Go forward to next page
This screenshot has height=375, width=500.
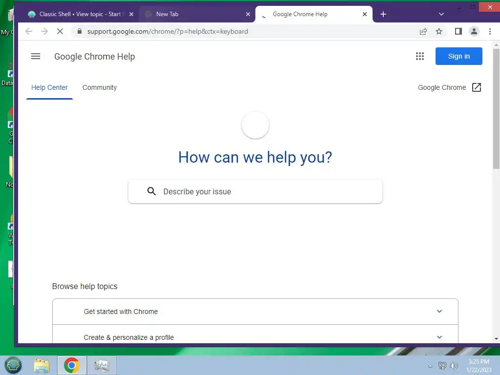tap(44, 31)
